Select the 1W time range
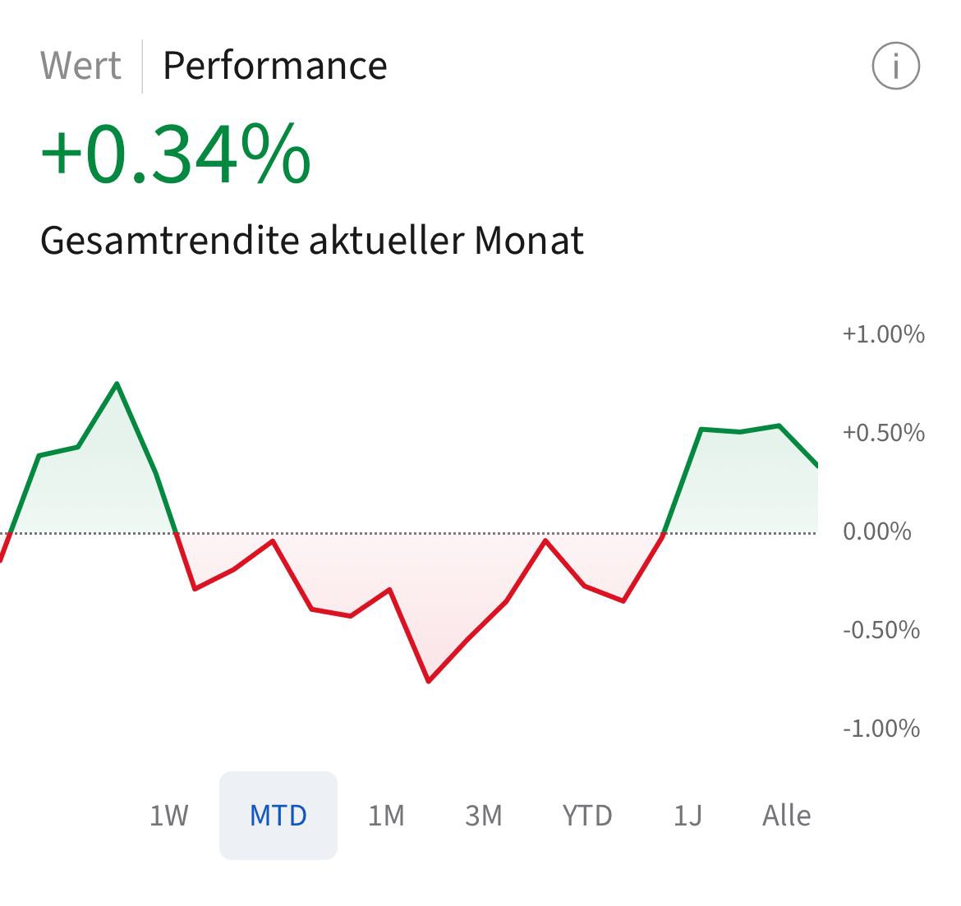The width and height of the screenshot is (961, 906). pyautogui.click(x=169, y=816)
